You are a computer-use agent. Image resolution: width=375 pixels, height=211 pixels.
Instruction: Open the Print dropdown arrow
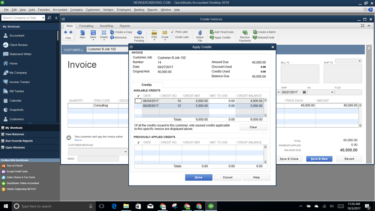(x=154, y=40)
